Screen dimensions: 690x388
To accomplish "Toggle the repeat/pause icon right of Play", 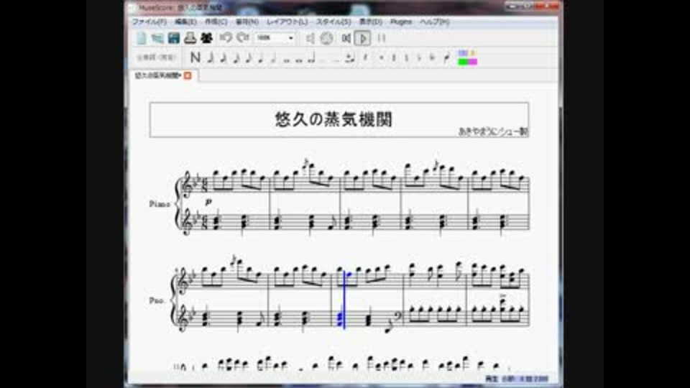I will pyautogui.click(x=382, y=38).
